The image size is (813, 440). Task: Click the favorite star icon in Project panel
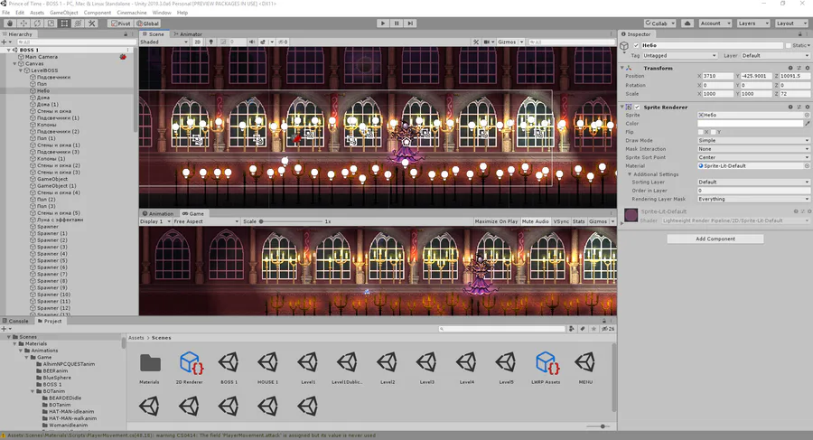tap(593, 329)
